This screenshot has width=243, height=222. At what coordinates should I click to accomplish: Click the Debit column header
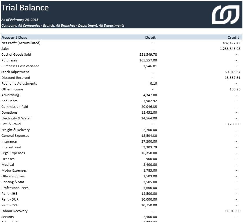[x=150, y=37]
